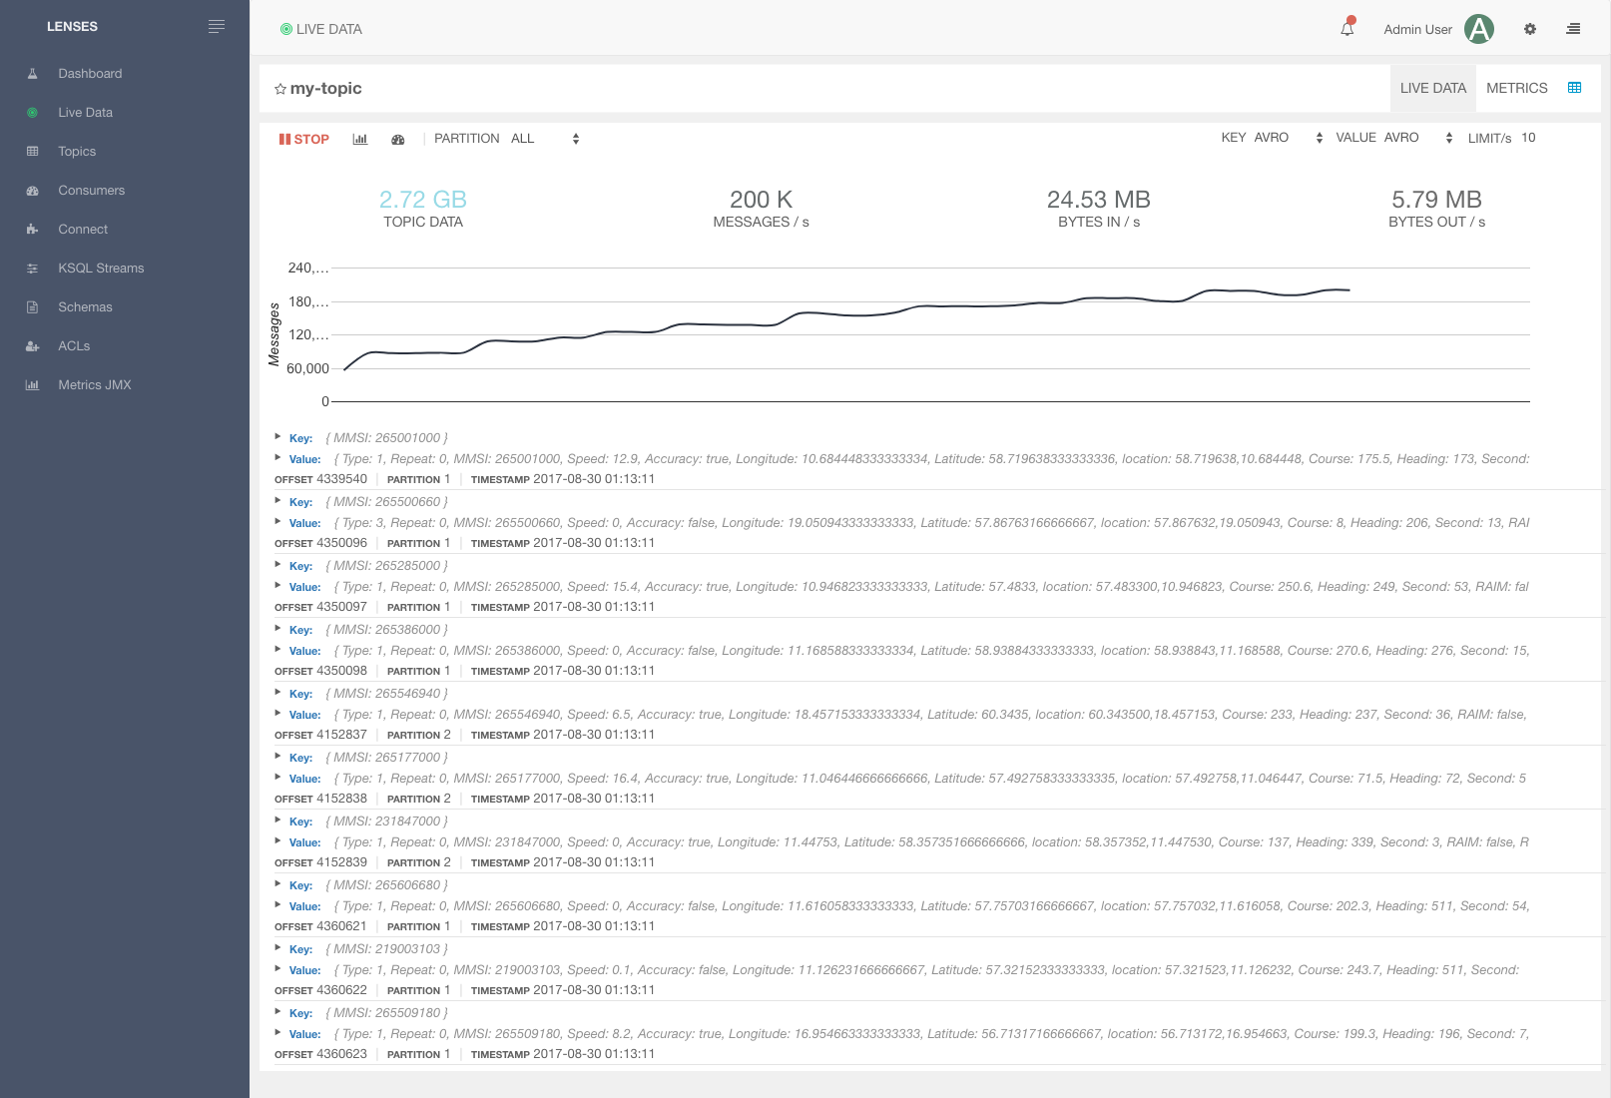Click offset 4152837 text

341,735
